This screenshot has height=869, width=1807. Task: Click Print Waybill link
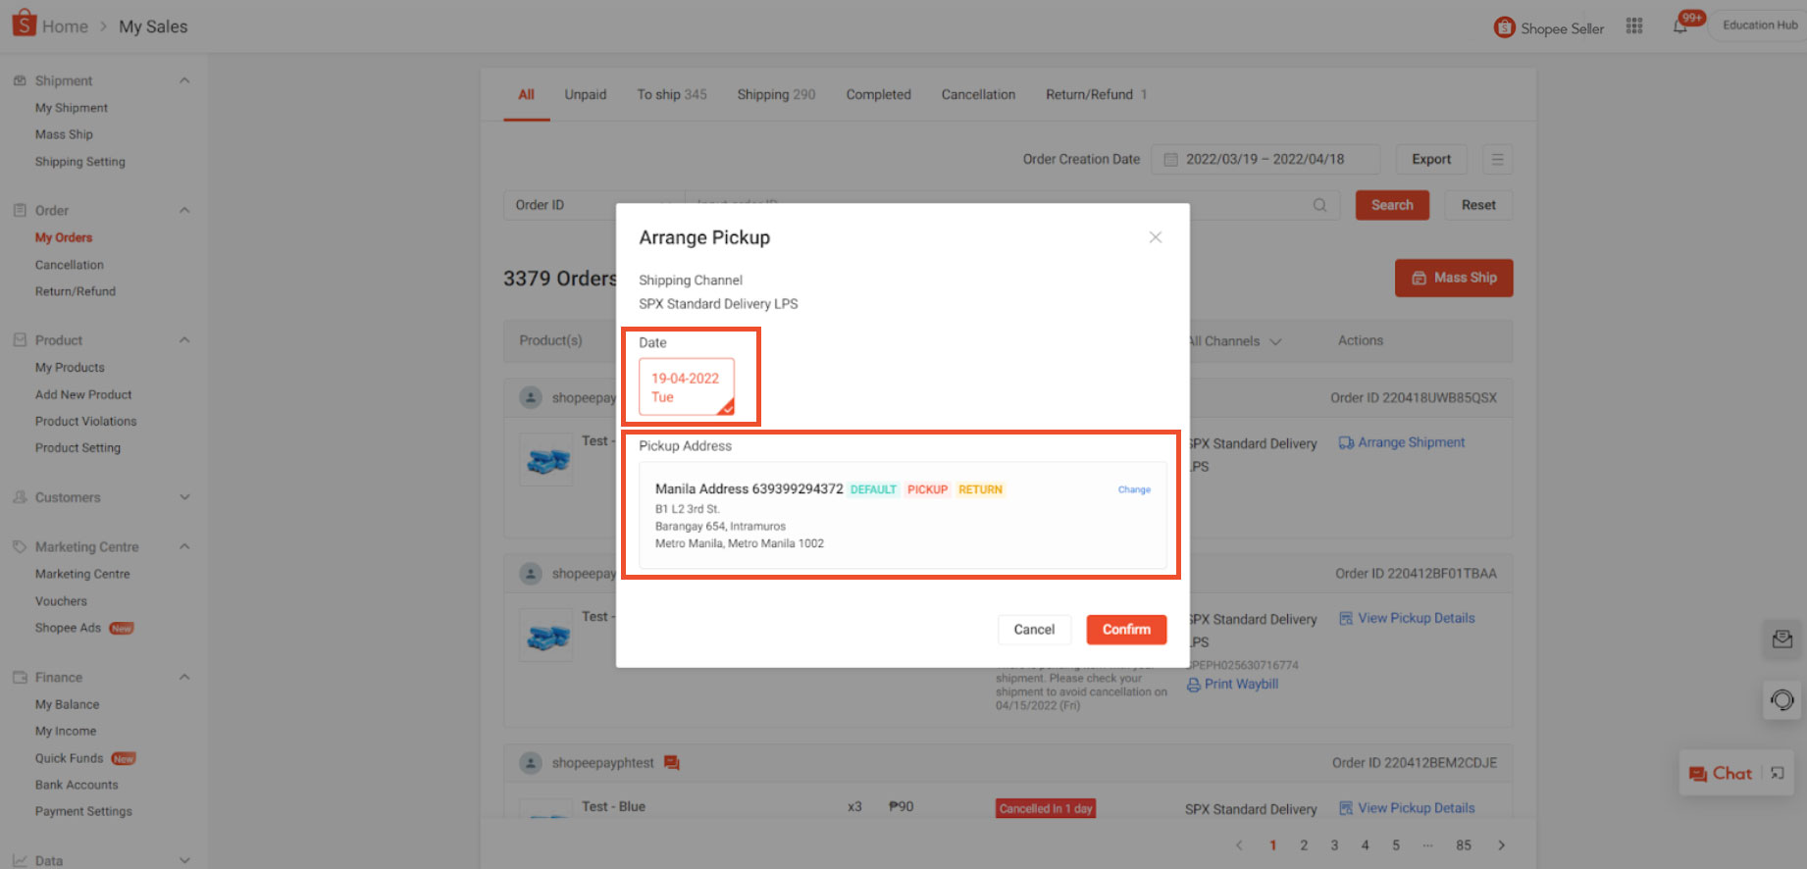coord(1233,685)
